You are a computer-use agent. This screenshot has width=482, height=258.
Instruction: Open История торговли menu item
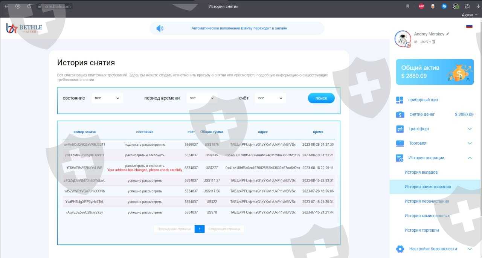pos(421,230)
